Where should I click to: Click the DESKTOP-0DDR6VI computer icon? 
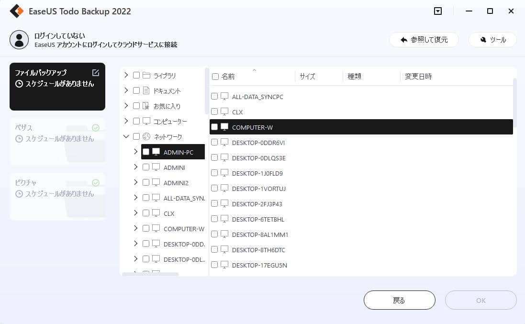224,142
